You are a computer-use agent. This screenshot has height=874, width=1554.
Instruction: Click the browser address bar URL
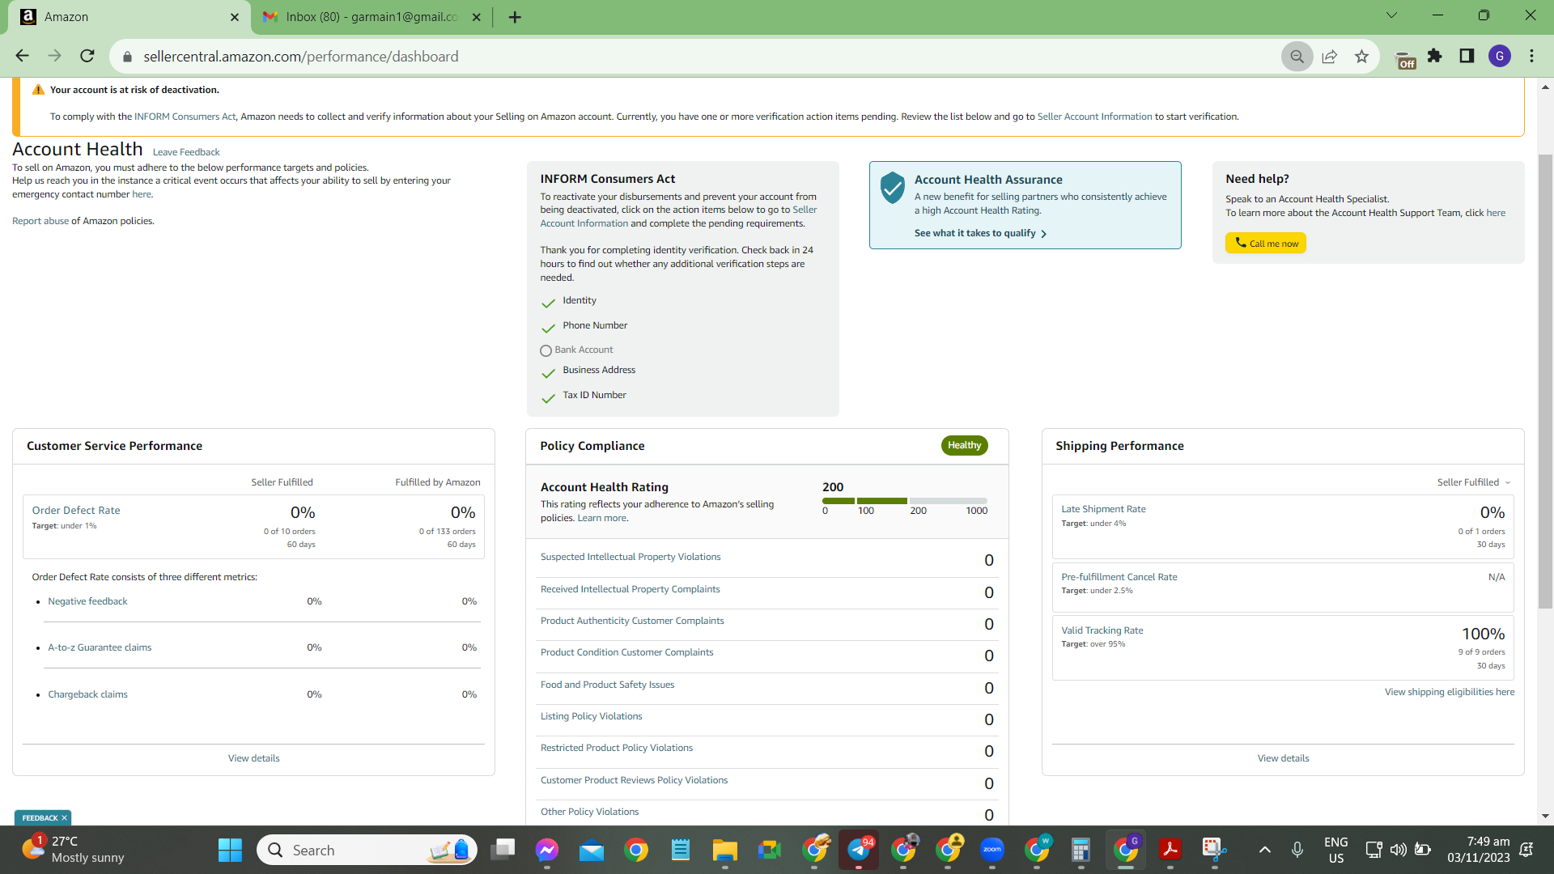pos(301,57)
